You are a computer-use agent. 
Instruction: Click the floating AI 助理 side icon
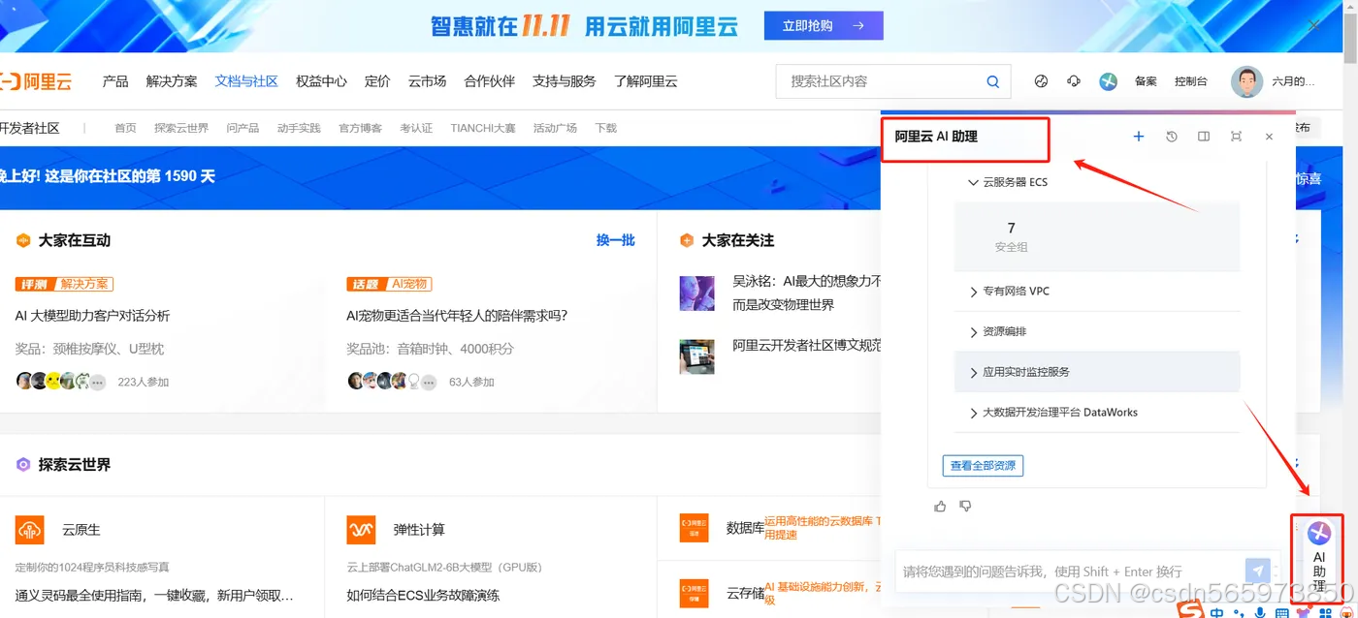(x=1318, y=552)
